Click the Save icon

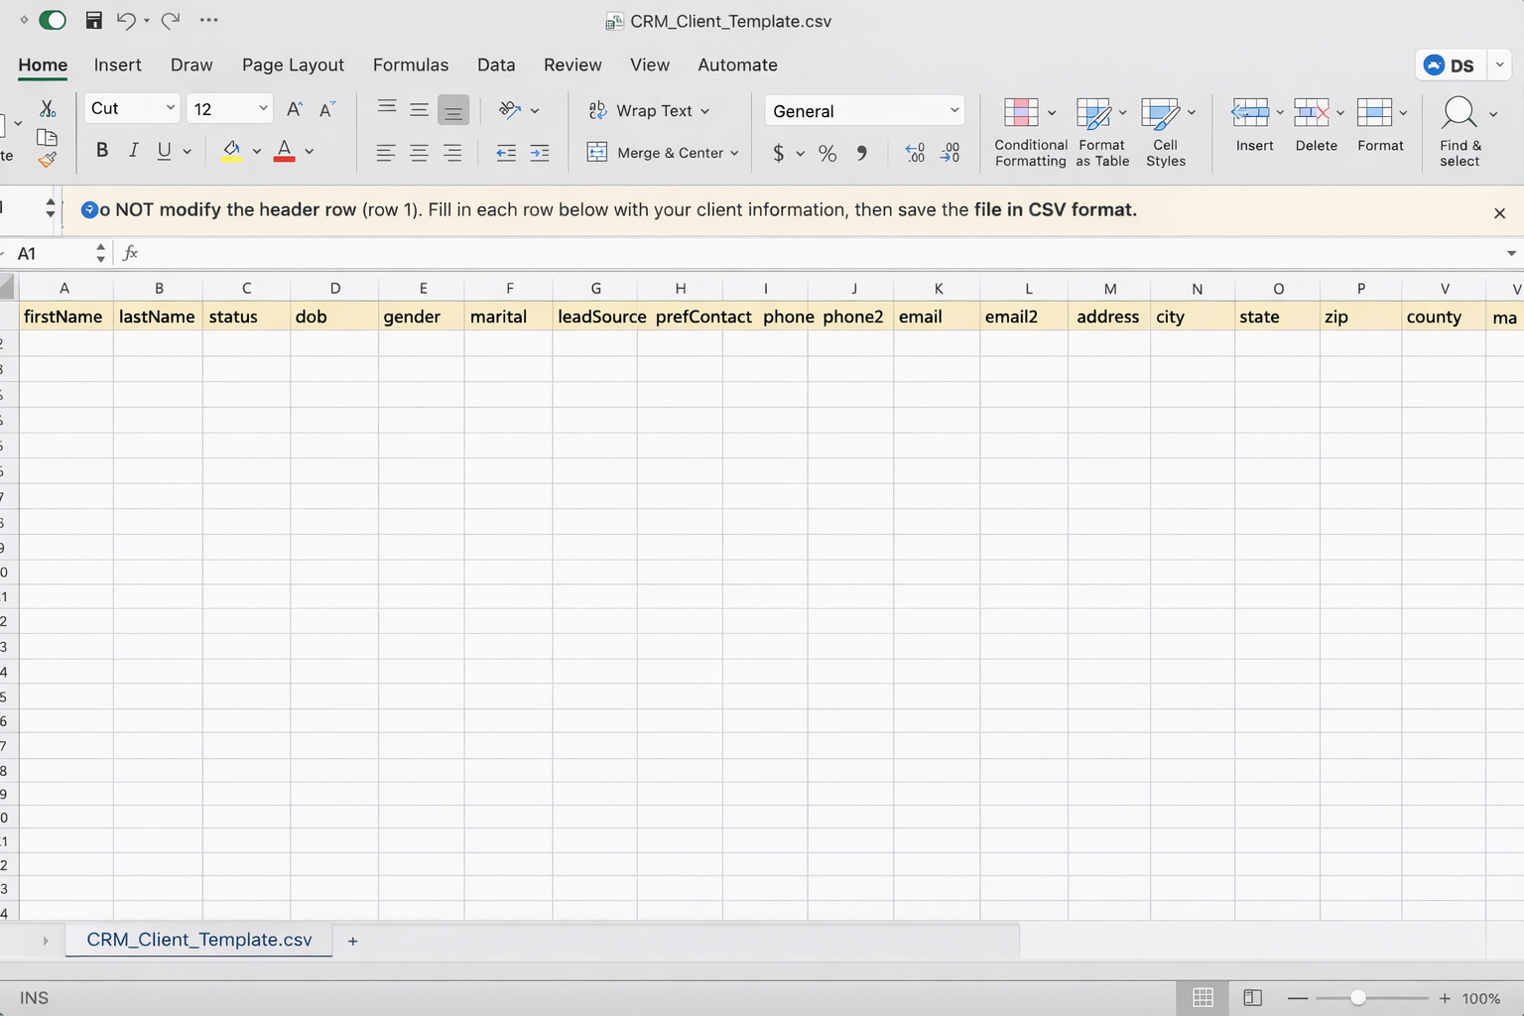click(x=94, y=20)
